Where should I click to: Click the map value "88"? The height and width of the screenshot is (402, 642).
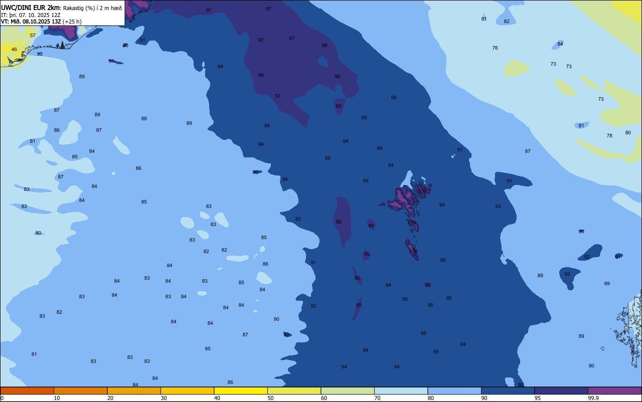144,119
